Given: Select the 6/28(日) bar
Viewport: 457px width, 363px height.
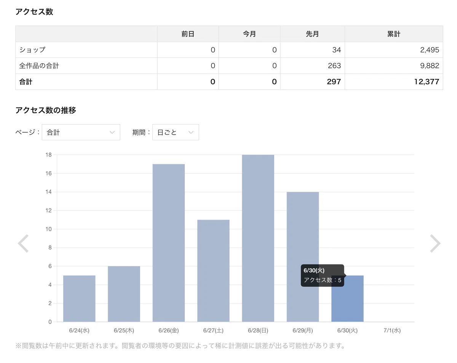Looking at the screenshot, I should click(x=258, y=238).
